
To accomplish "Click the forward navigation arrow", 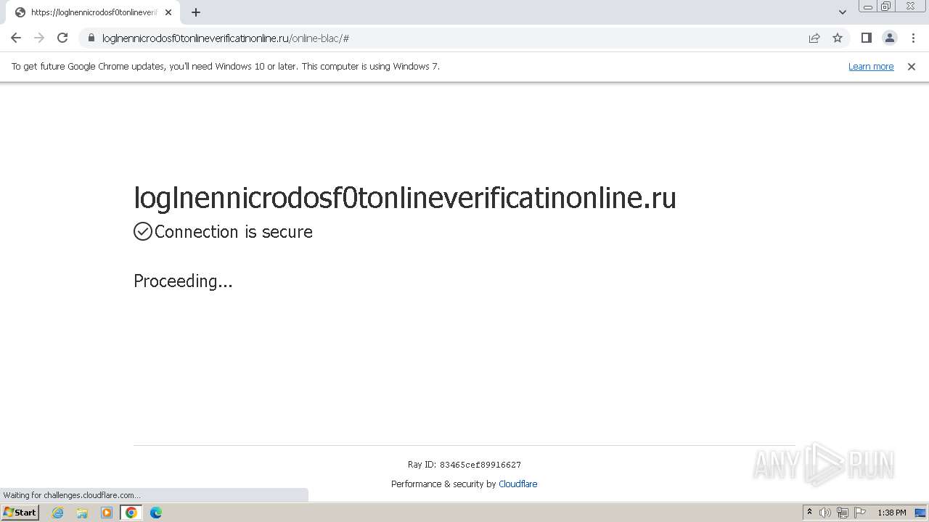I will coord(39,38).
